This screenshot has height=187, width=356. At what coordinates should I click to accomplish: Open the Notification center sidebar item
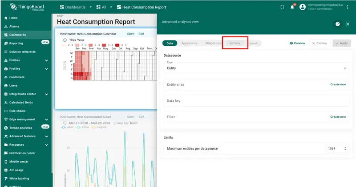[26, 153]
